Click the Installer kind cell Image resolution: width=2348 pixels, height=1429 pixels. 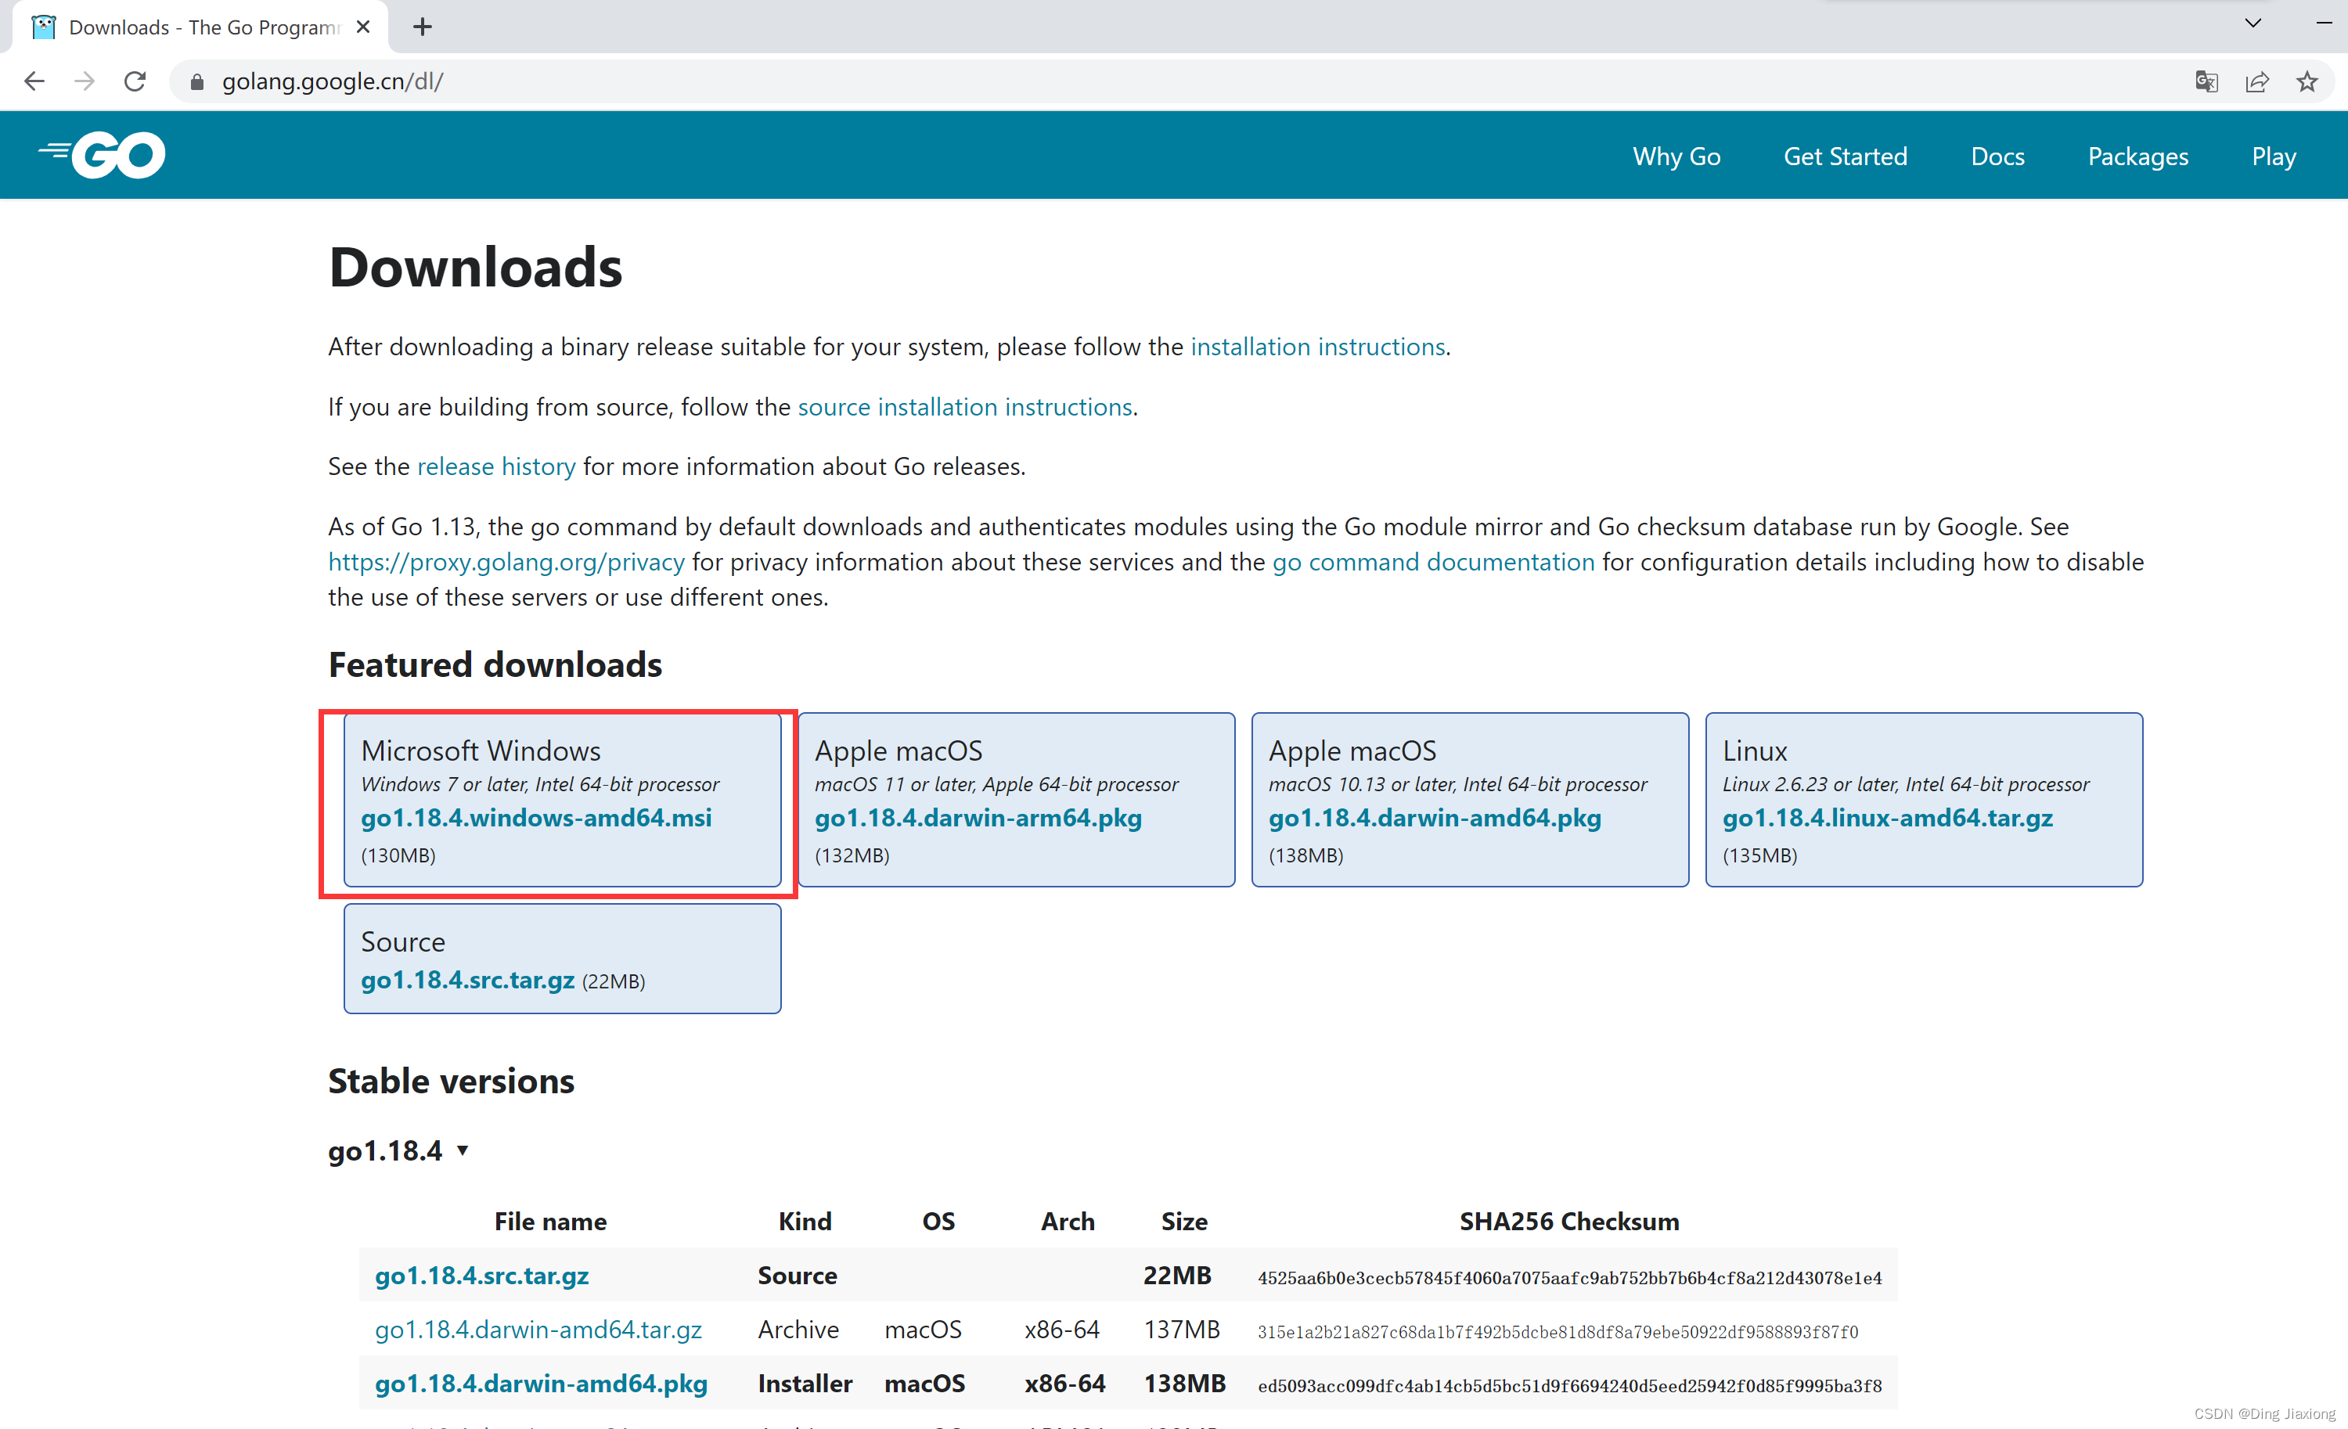tap(805, 1384)
